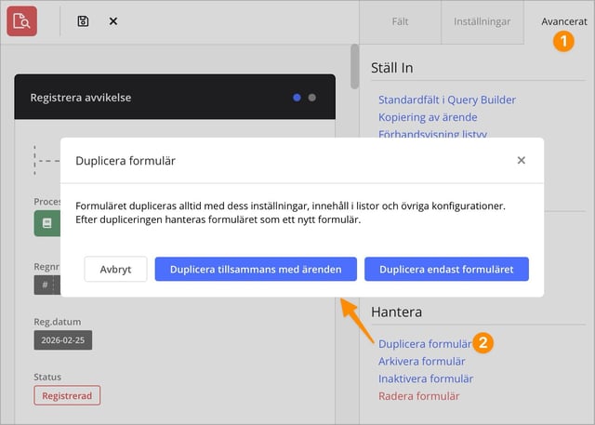Click the Reg.datum field 2026-02-25
Image resolution: width=595 pixels, height=425 pixels.
click(x=63, y=340)
